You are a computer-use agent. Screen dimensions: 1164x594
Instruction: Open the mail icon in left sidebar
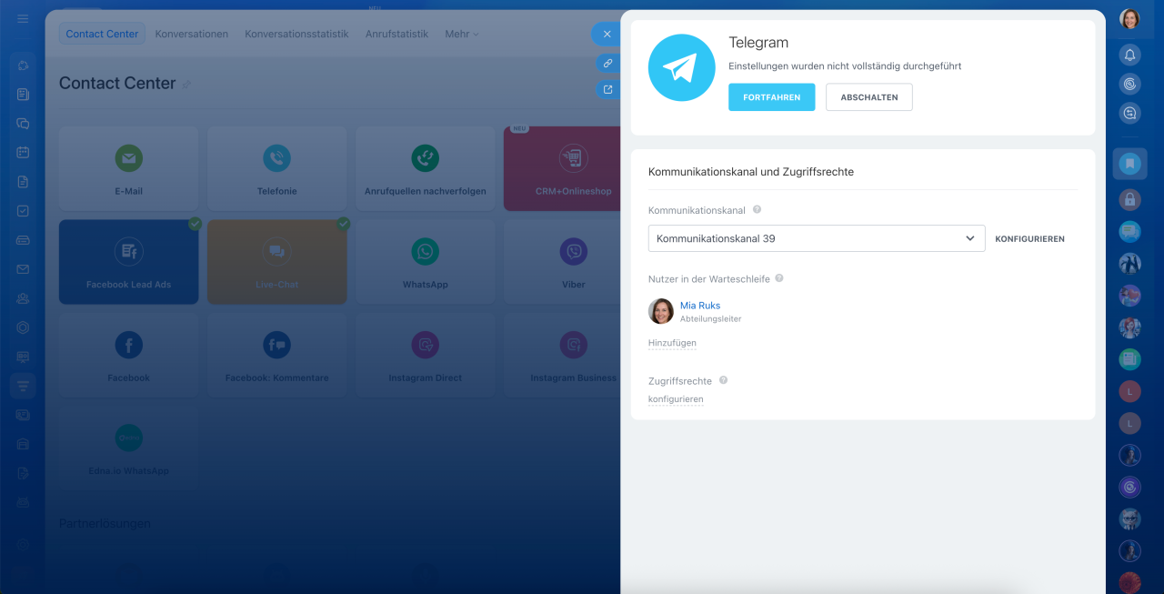pyautogui.click(x=23, y=269)
